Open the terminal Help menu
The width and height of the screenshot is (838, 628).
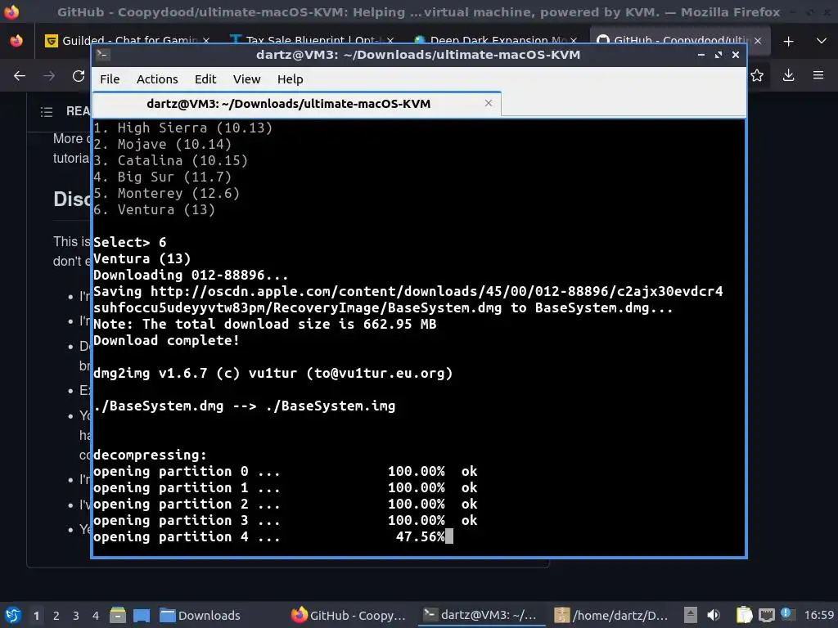pyautogui.click(x=291, y=79)
